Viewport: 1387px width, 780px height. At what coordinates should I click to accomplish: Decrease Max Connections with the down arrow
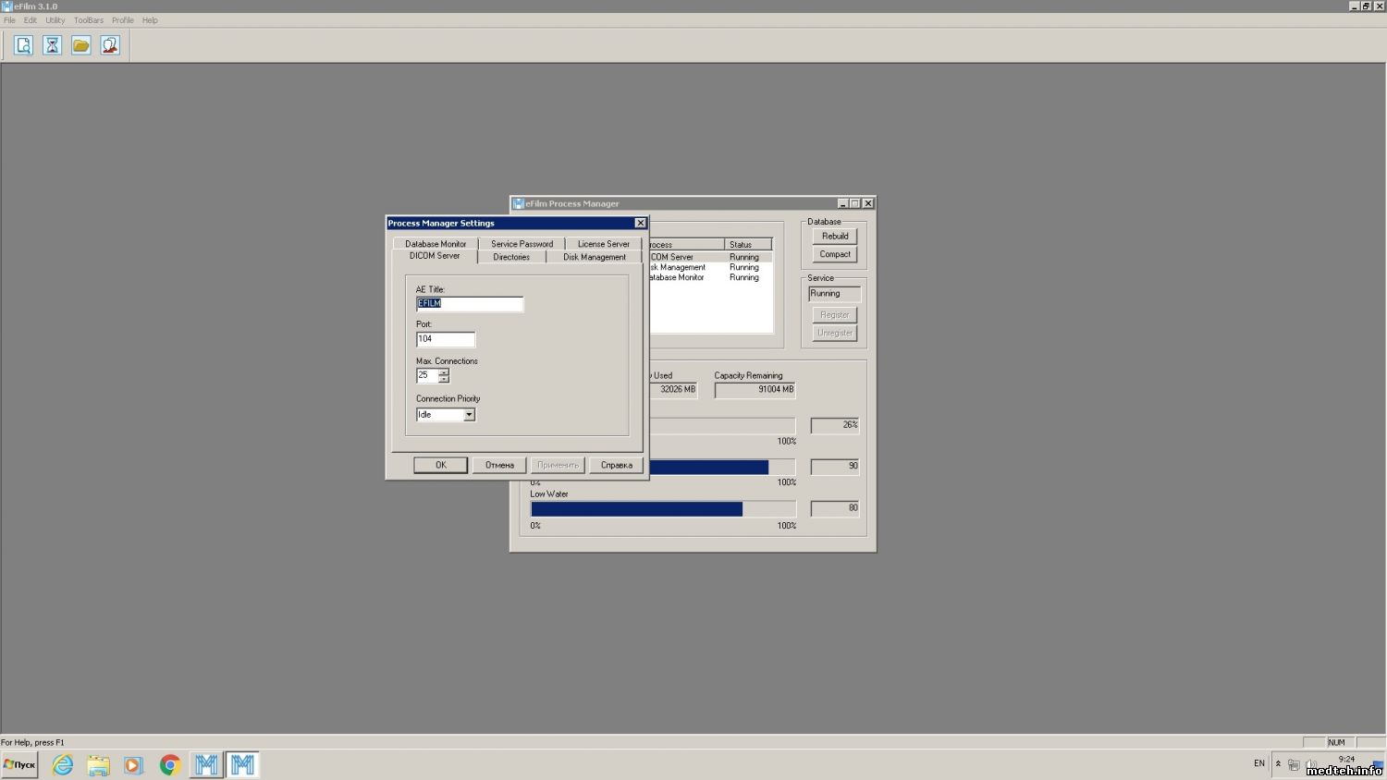tap(444, 379)
